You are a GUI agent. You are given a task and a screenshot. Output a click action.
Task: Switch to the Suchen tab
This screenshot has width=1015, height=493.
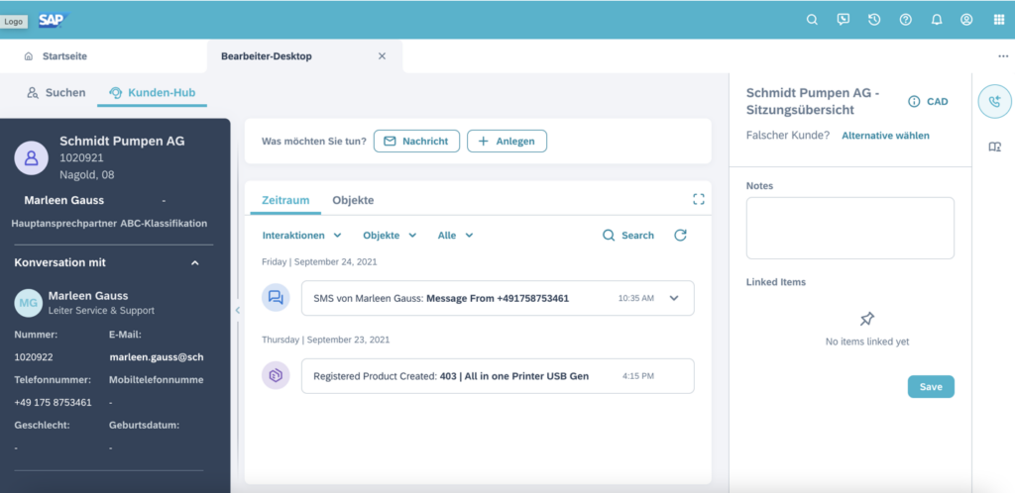click(56, 93)
